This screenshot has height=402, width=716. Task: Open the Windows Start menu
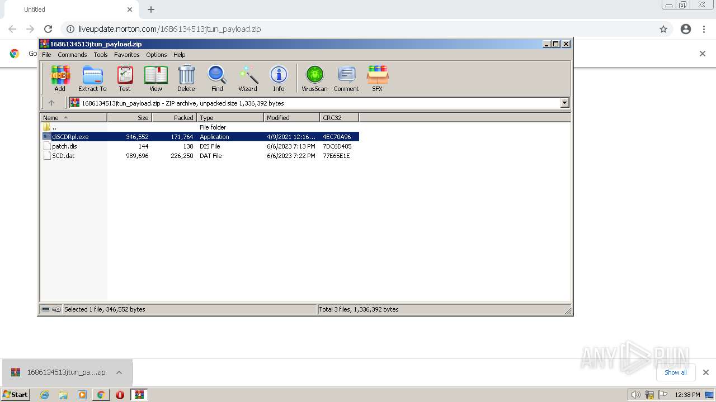(16, 394)
